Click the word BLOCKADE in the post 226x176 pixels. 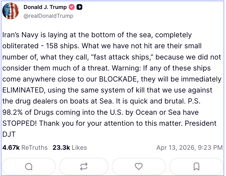[118, 79]
